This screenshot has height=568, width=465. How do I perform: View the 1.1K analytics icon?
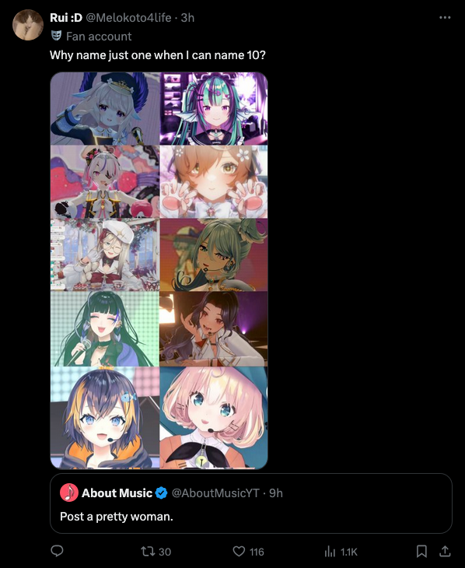tap(341, 552)
